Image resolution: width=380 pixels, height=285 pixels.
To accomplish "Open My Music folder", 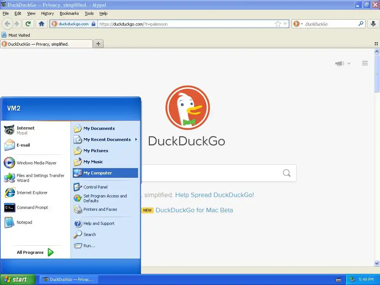I will point(105,162).
